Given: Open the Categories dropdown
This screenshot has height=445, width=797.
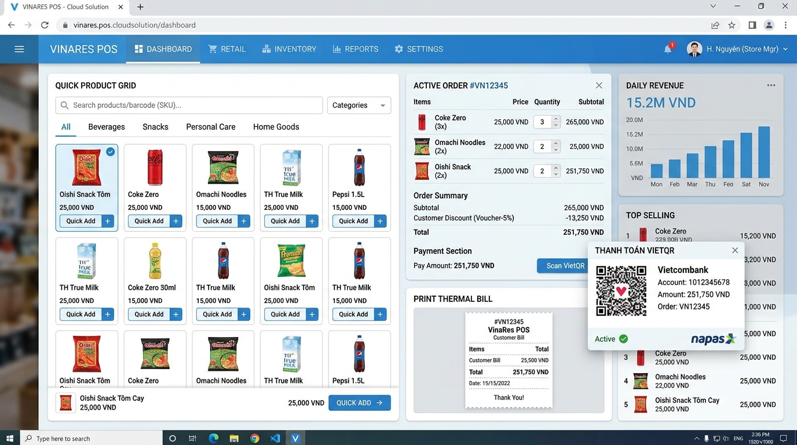Looking at the screenshot, I should pyautogui.click(x=359, y=105).
